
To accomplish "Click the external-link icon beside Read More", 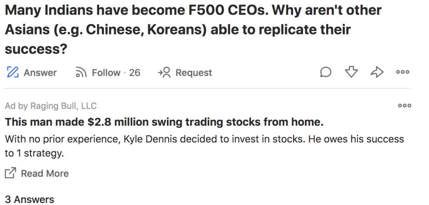I will (10, 173).
